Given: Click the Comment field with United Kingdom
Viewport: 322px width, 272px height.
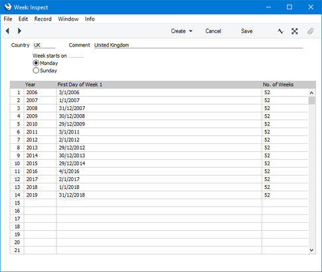Looking at the screenshot, I should [x=199, y=45].
